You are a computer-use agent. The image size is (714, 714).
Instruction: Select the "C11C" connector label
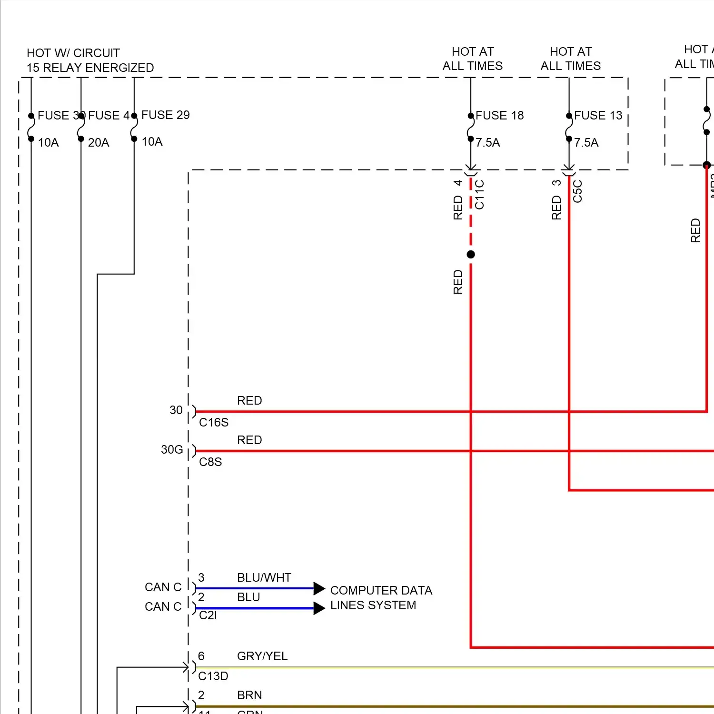tap(479, 194)
